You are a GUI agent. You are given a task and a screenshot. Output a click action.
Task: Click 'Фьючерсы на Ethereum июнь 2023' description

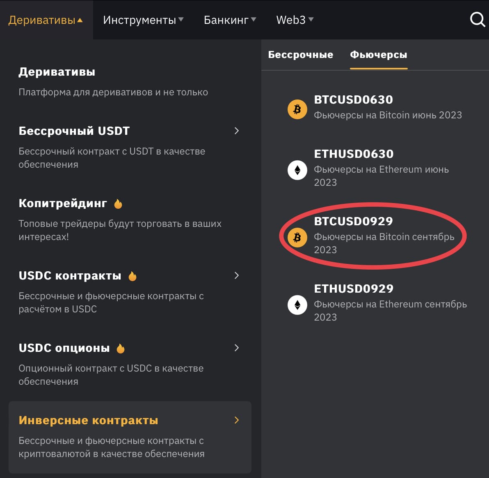pos(382,176)
